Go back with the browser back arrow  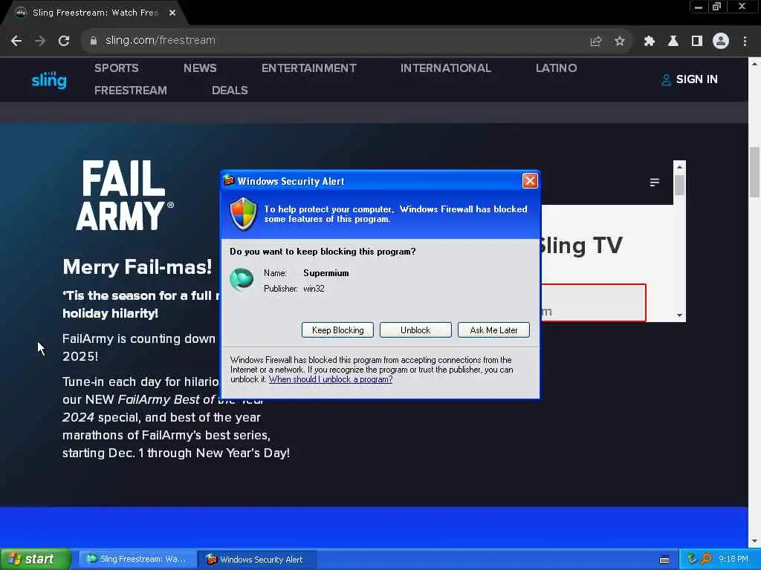(16, 42)
